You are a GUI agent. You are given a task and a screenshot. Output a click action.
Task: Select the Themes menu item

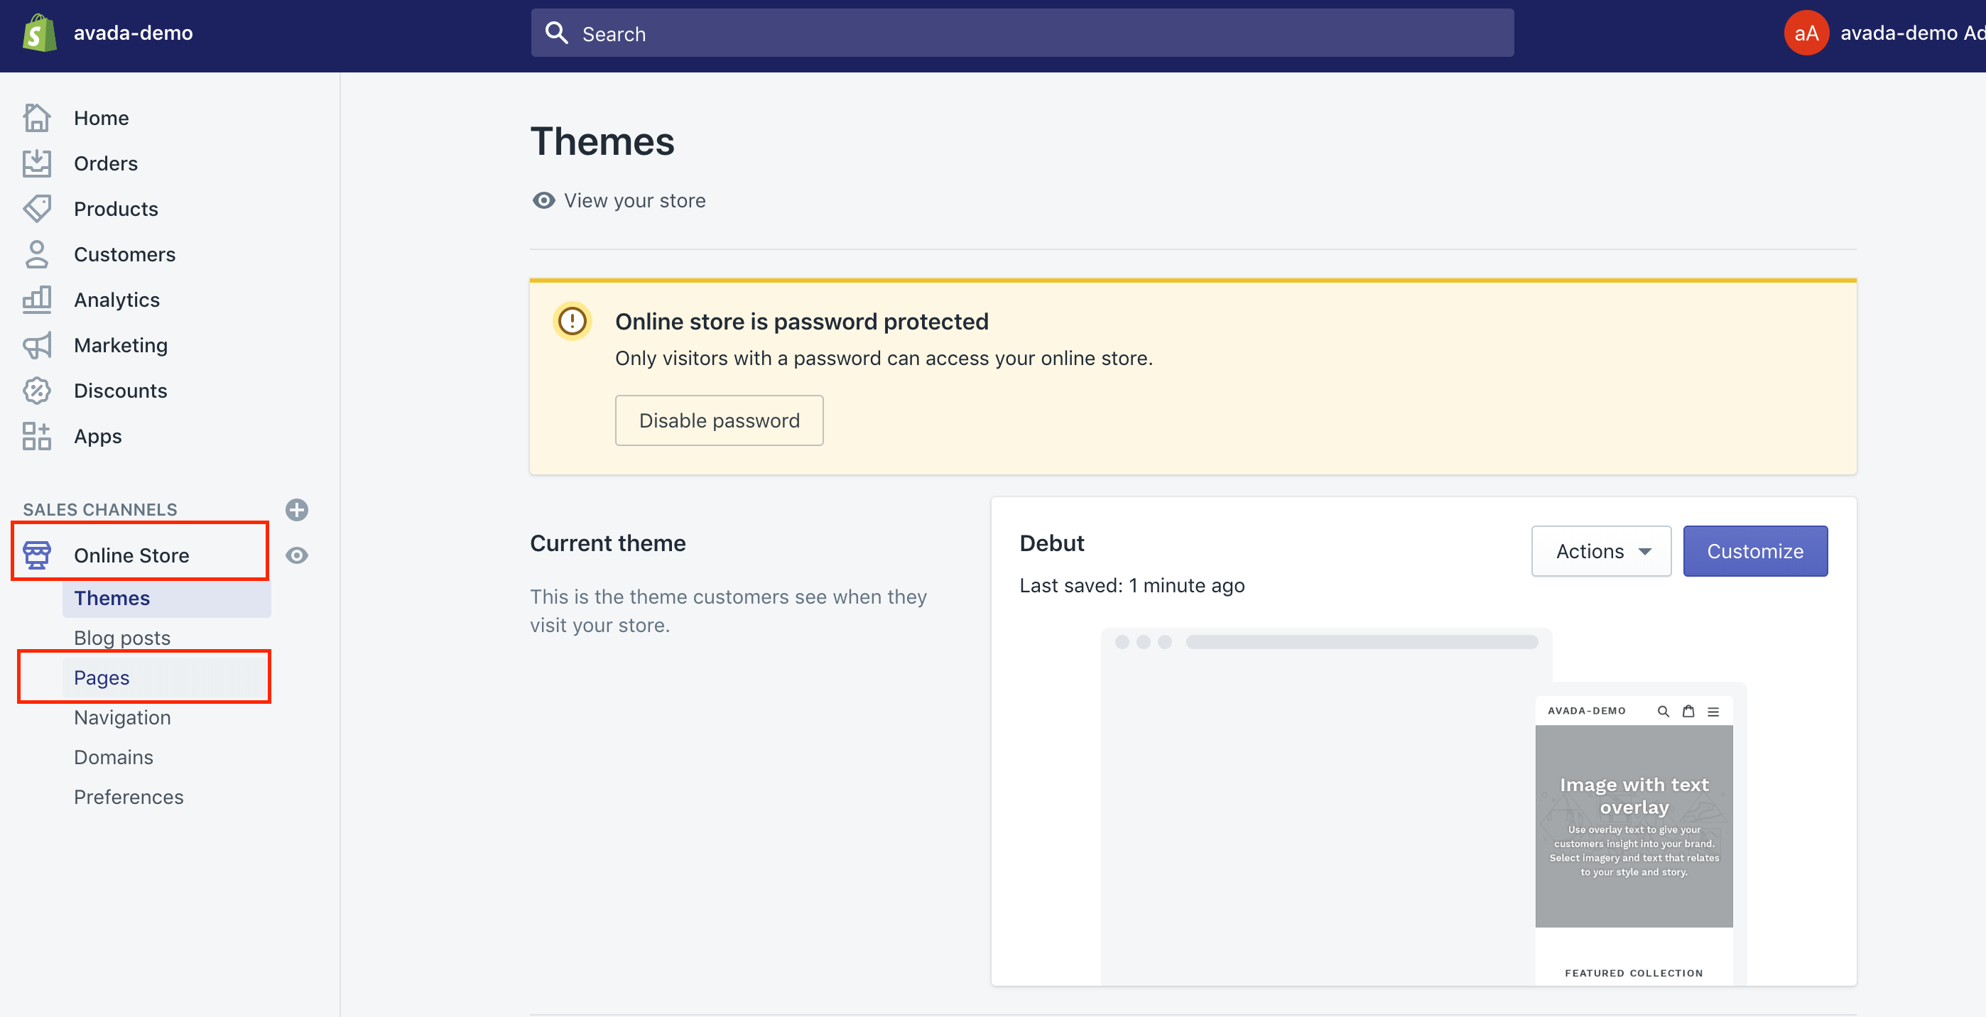[112, 598]
